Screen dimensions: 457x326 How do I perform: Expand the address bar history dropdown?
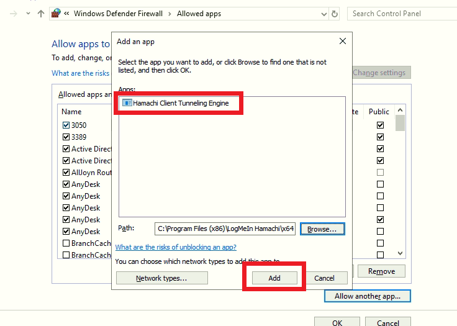pos(324,13)
